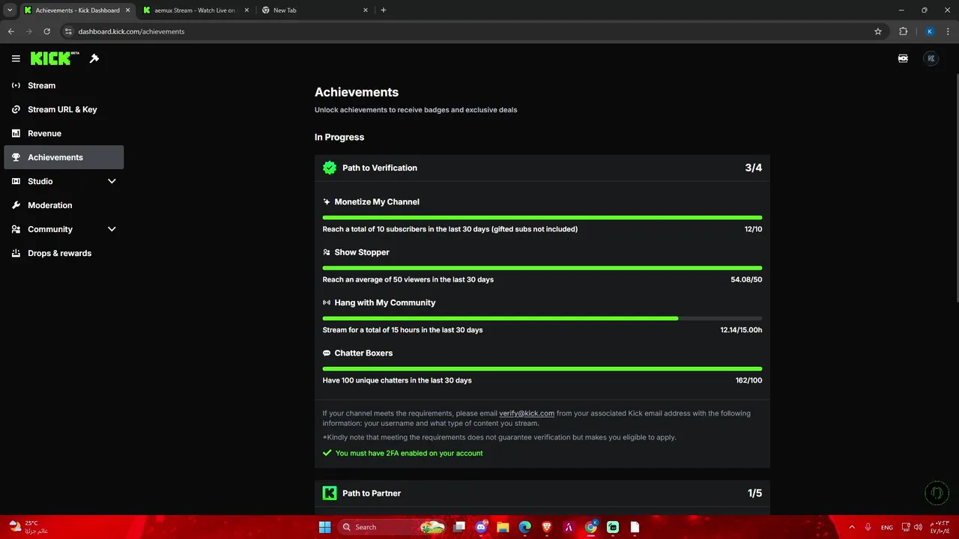The height and width of the screenshot is (539, 959).
Task: Open Revenue via its bar chart icon
Action: point(16,133)
